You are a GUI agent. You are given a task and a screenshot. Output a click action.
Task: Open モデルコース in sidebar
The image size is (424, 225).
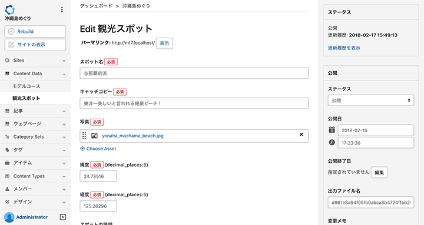pos(26,86)
